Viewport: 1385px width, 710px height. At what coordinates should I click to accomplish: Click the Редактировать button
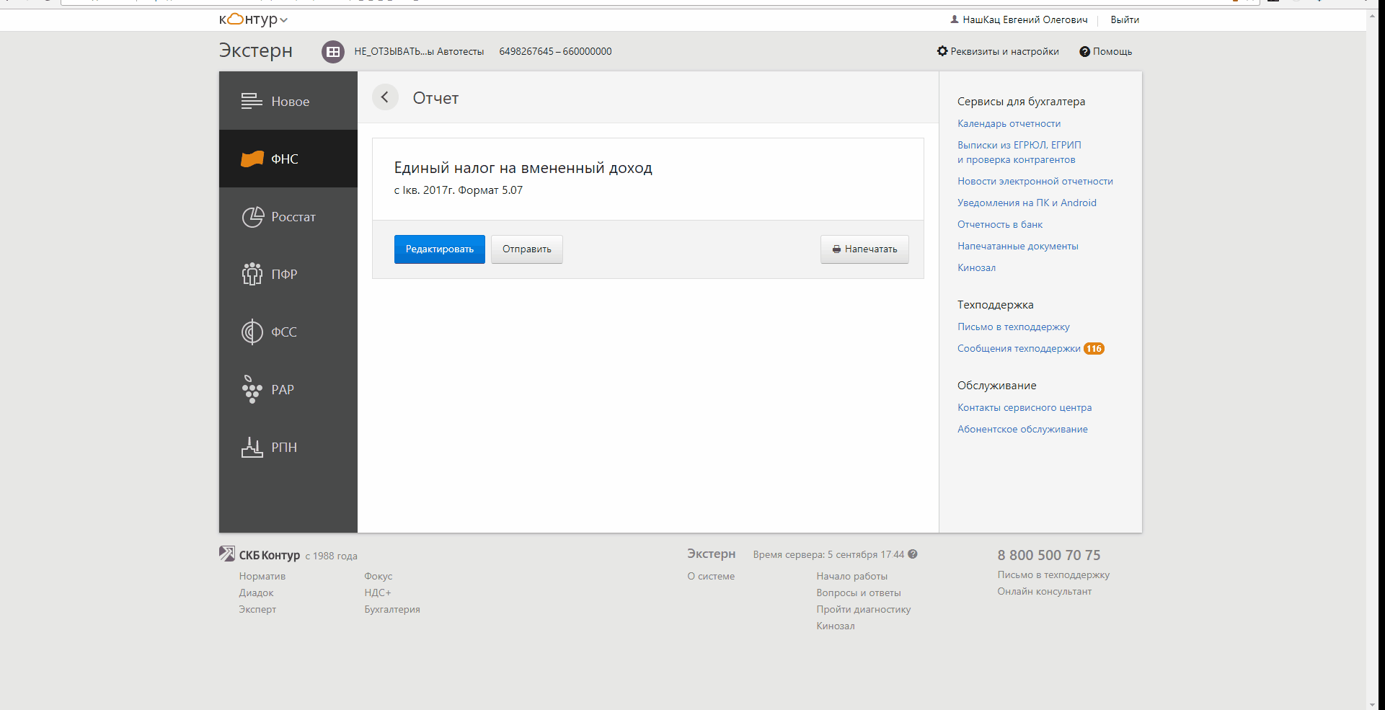440,249
